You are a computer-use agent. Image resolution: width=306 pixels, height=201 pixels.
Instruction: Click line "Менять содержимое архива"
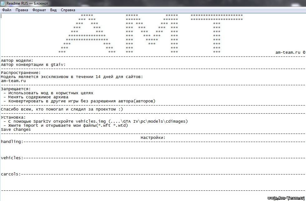click(x=36, y=97)
